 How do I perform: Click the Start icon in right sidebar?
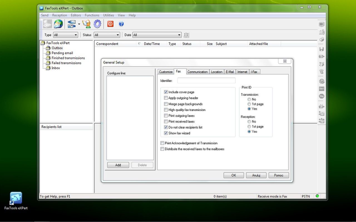click(x=322, y=89)
